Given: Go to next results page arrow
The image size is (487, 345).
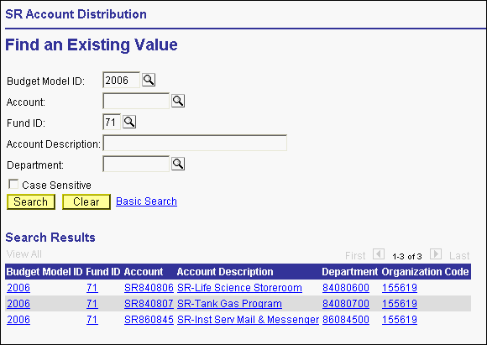Looking at the screenshot, I should [436, 254].
